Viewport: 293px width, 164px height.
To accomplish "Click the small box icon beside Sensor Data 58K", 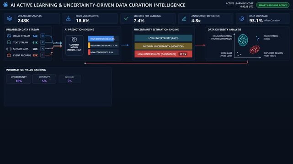I will click(x=43, y=49).
